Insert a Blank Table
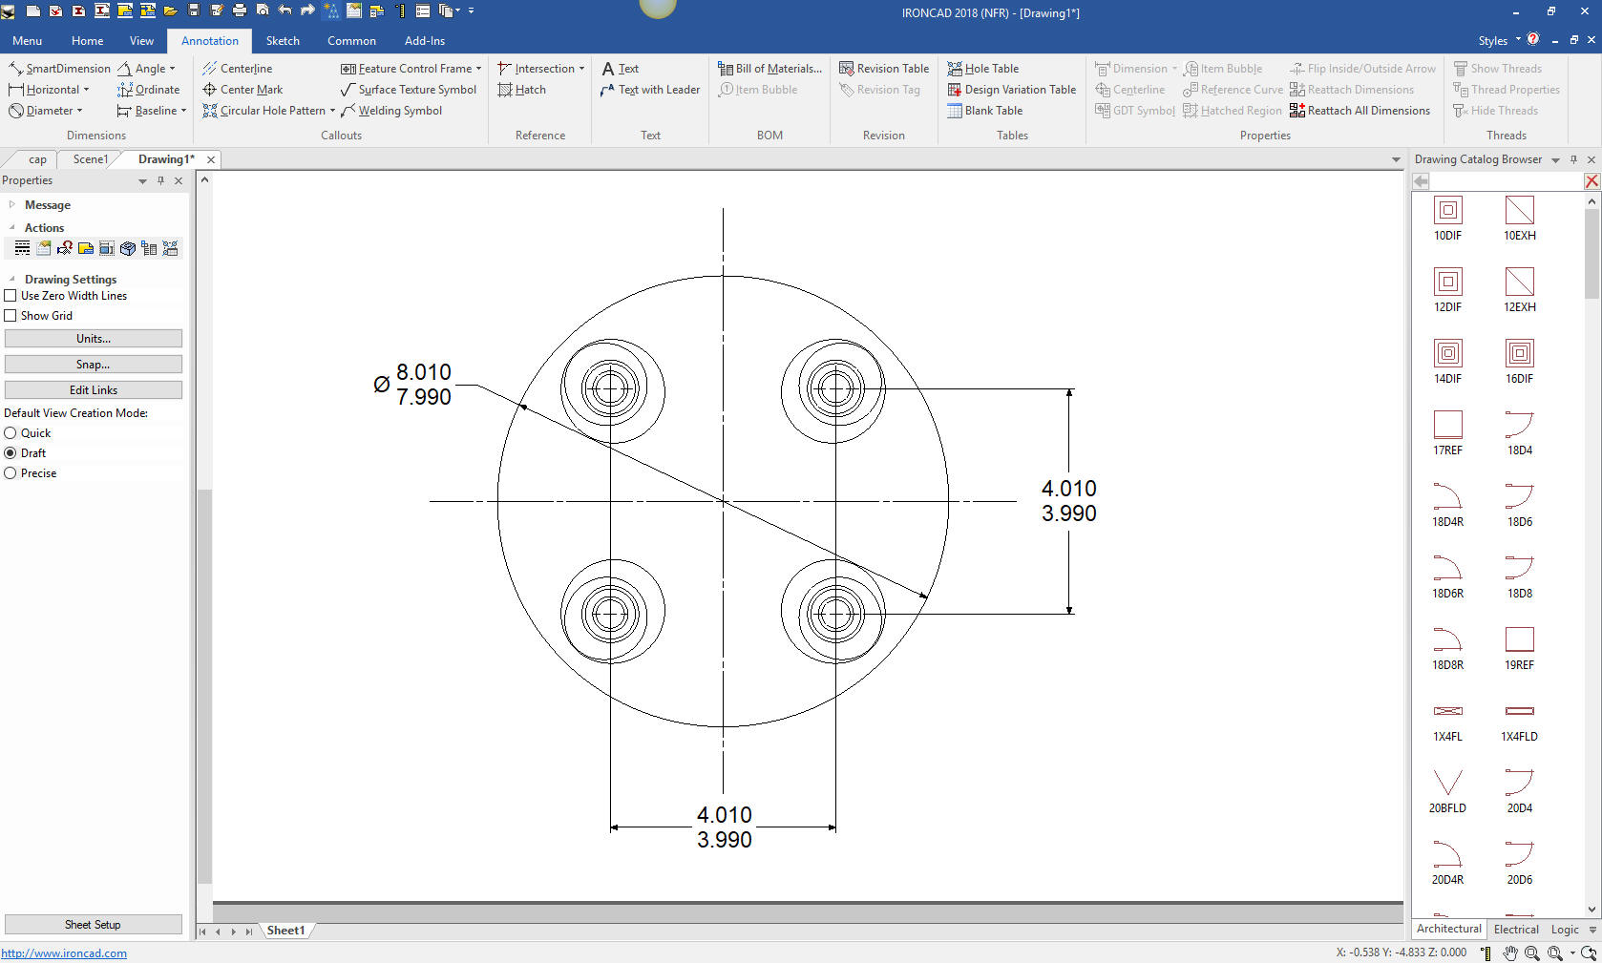 tap(984, 111)
